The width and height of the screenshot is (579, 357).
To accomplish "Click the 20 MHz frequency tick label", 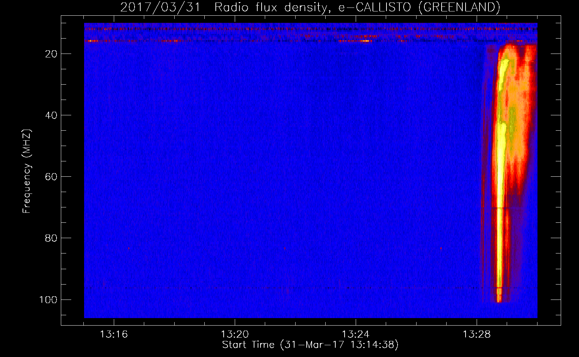I will click(51, 54).
